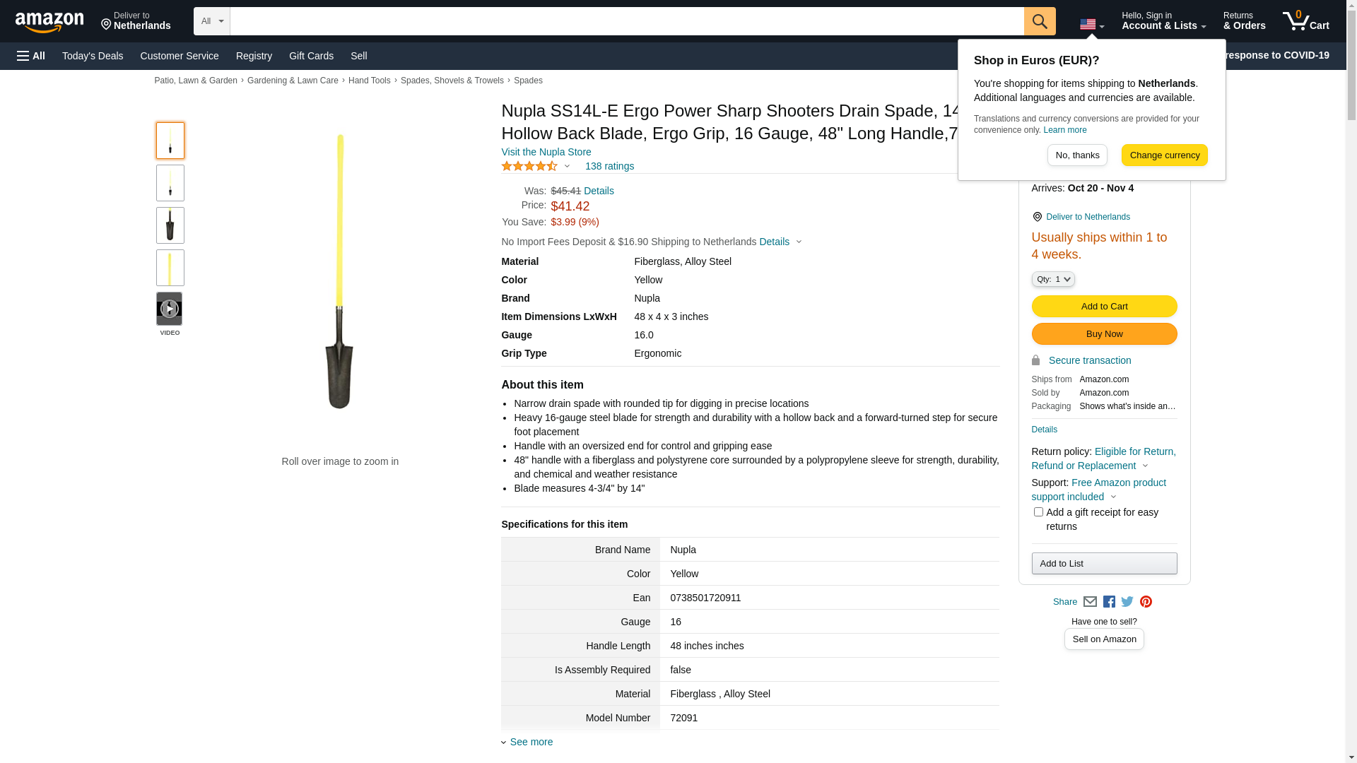Share product on Twitter
The width and height of the screenshot is (1357, 763).
pos(1127,602)
